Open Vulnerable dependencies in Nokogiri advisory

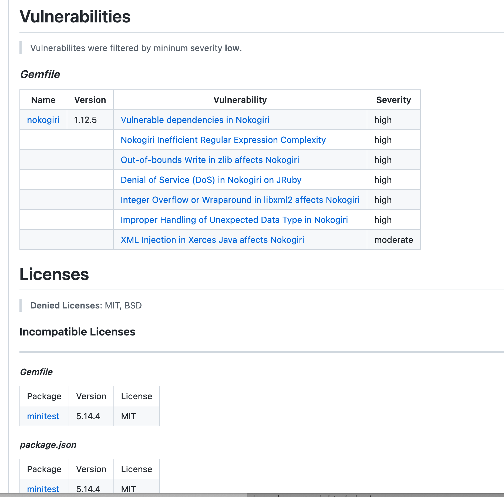(x=195, y=120)
